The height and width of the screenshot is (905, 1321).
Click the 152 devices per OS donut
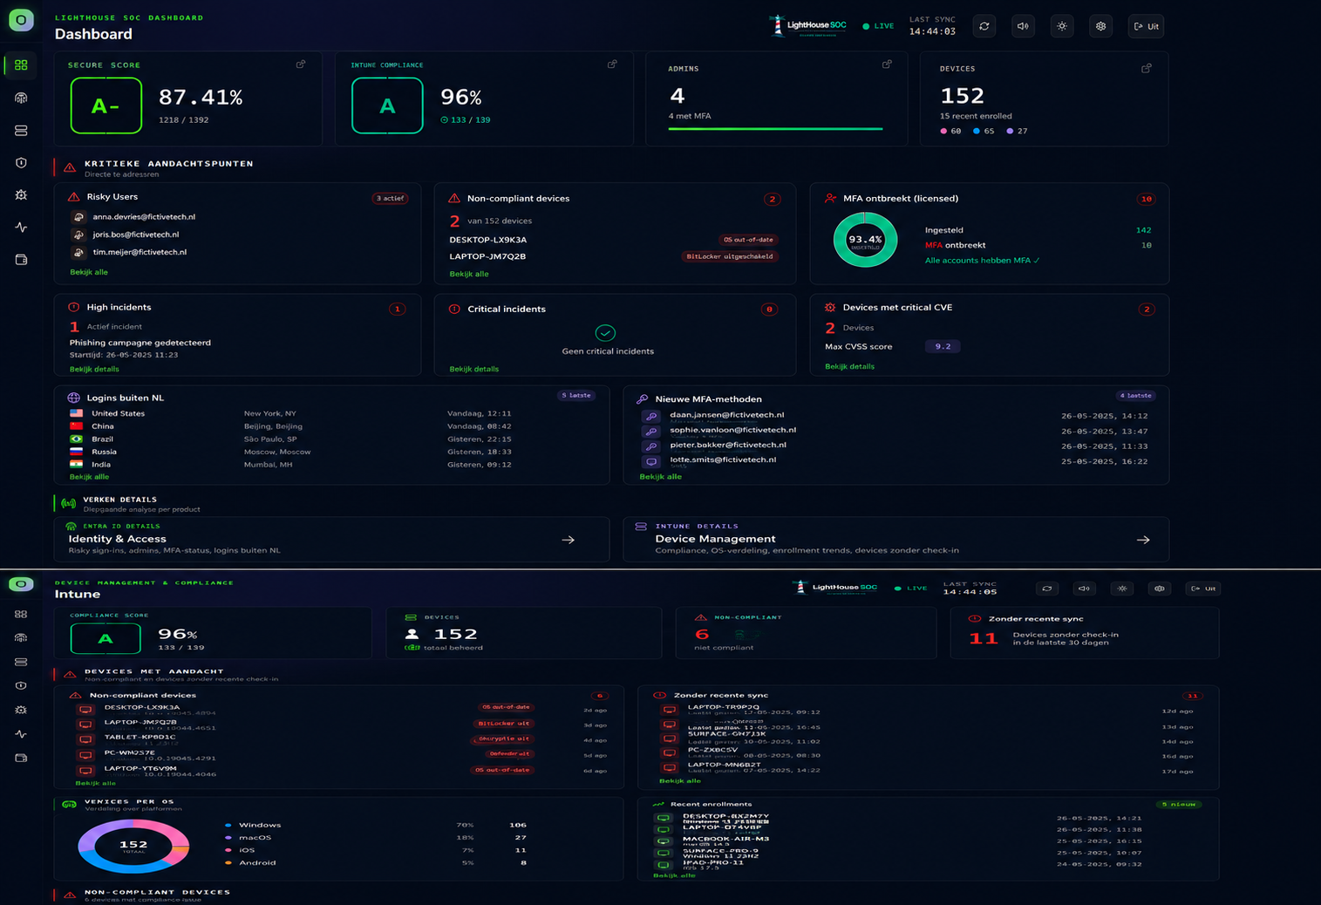(x=133, y=845)
